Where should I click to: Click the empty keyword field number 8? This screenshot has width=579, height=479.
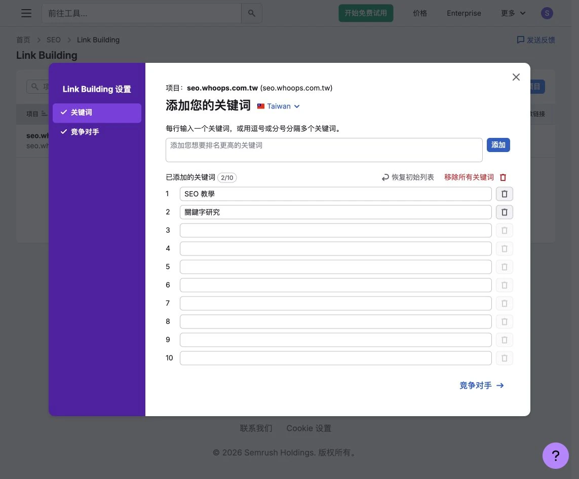point(336,321)
